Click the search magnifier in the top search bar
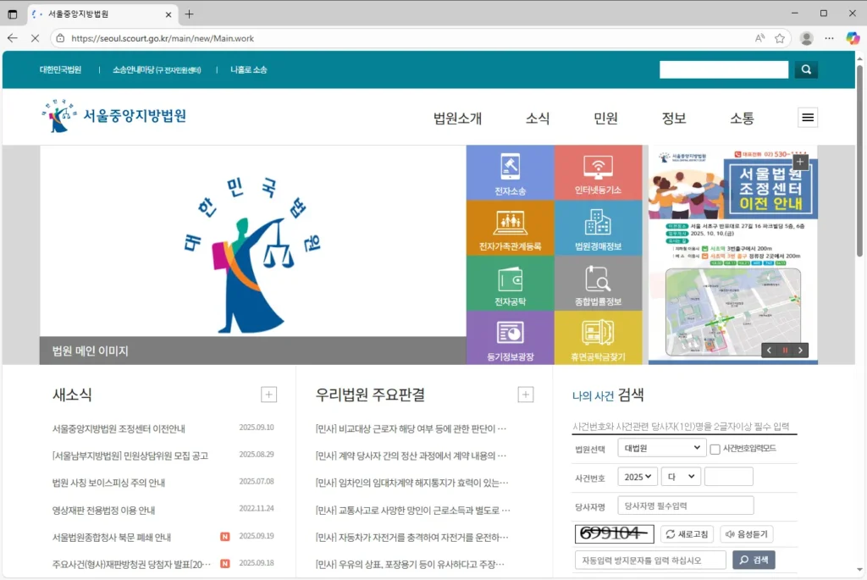 click(805, 69)
